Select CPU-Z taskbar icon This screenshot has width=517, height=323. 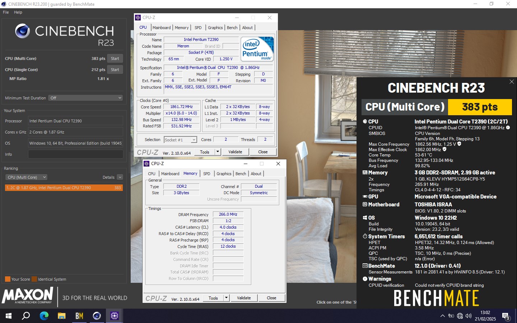(114, 316)
